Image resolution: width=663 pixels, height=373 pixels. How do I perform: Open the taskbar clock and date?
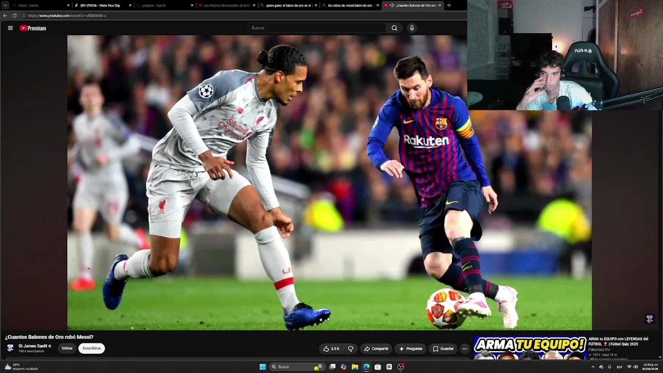650,367
